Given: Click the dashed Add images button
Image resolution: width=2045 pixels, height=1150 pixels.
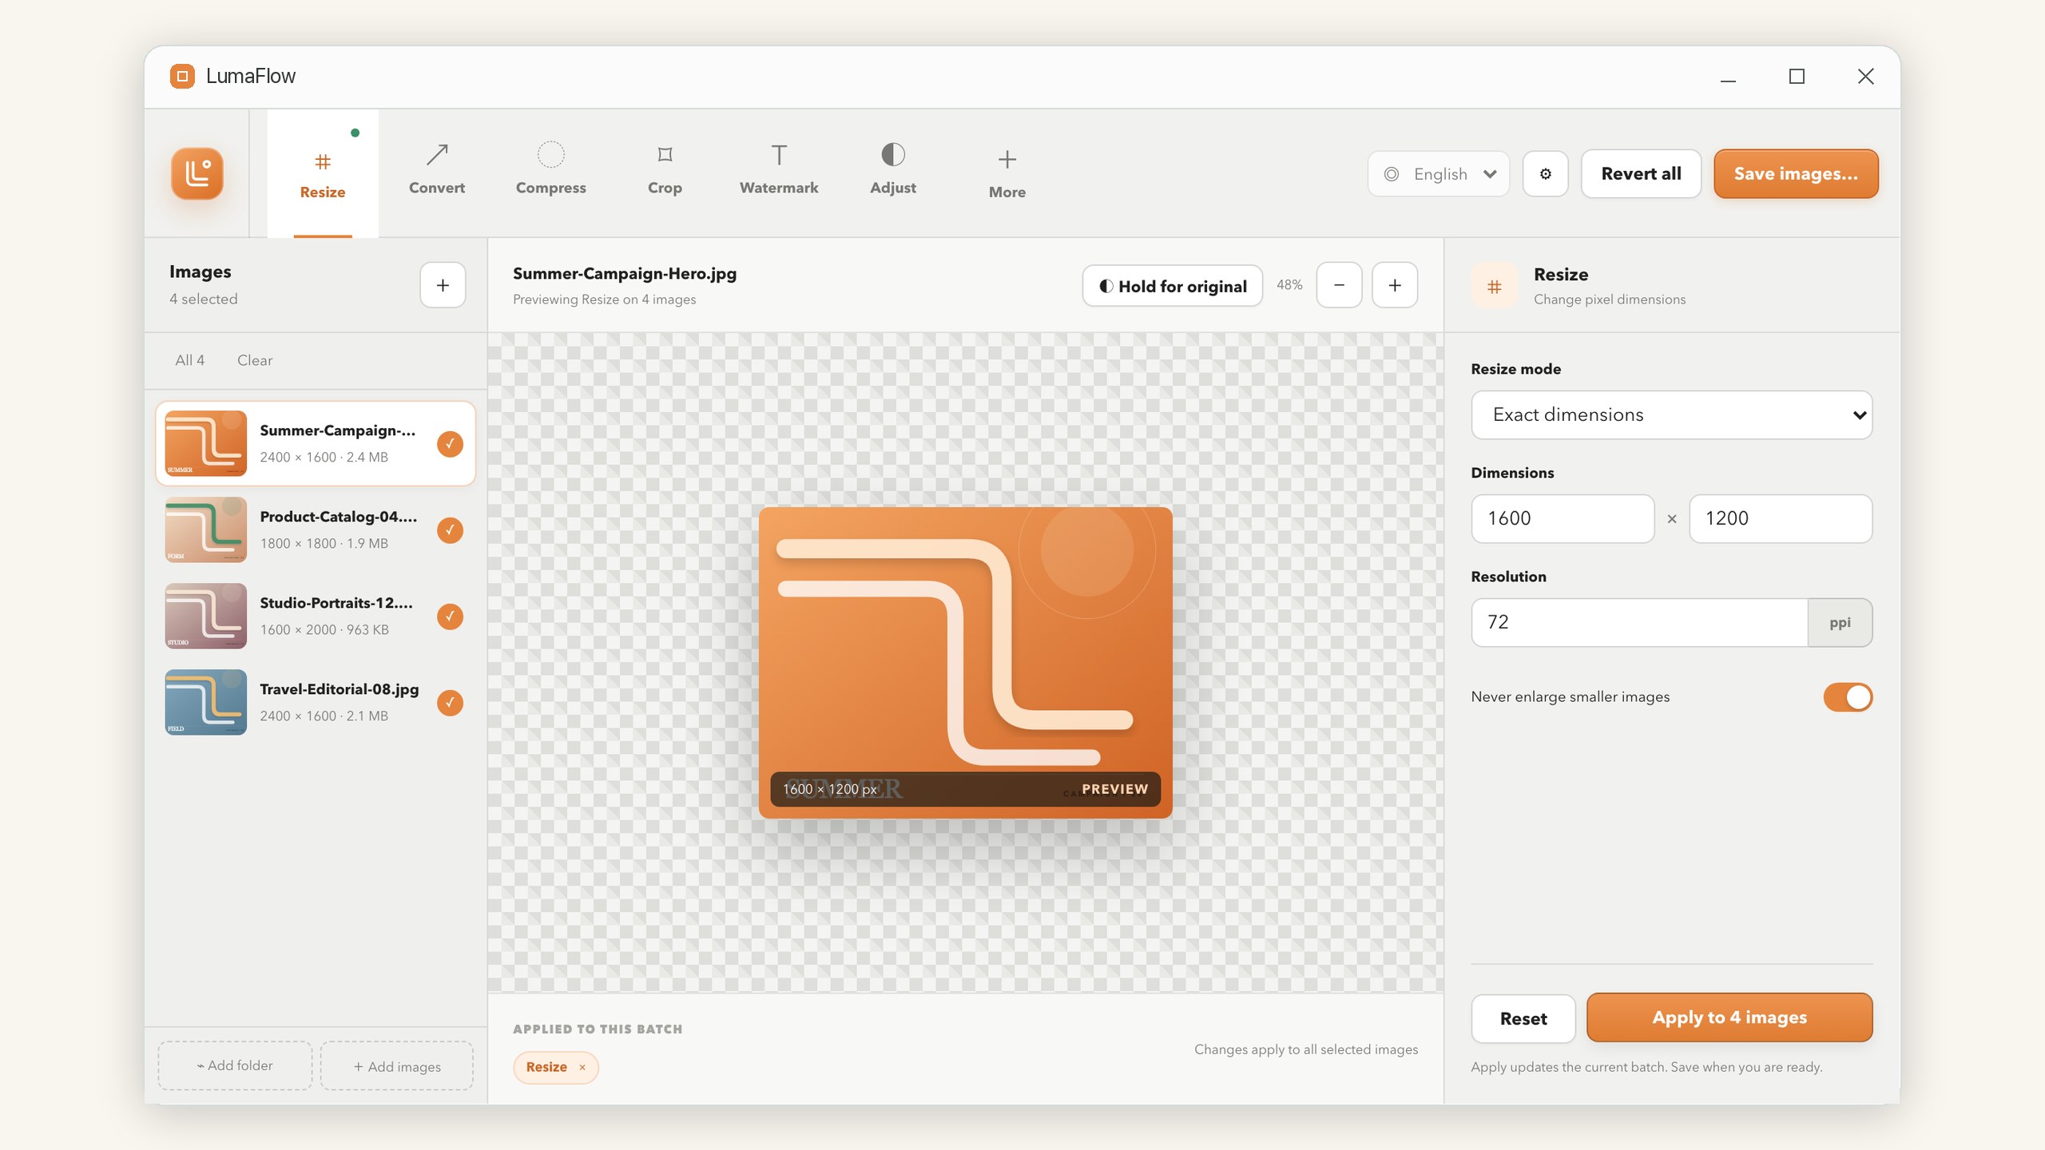Looking at the screenshot, I should click(397, 1065).
